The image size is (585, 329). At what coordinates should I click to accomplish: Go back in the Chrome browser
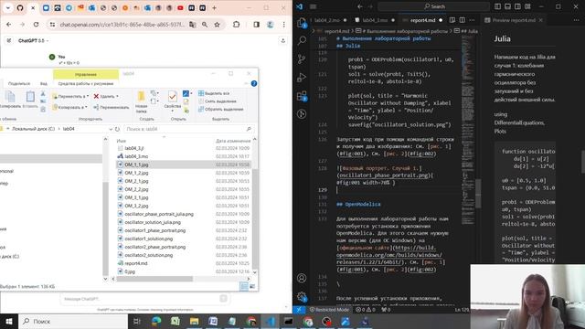pos(8,25)
